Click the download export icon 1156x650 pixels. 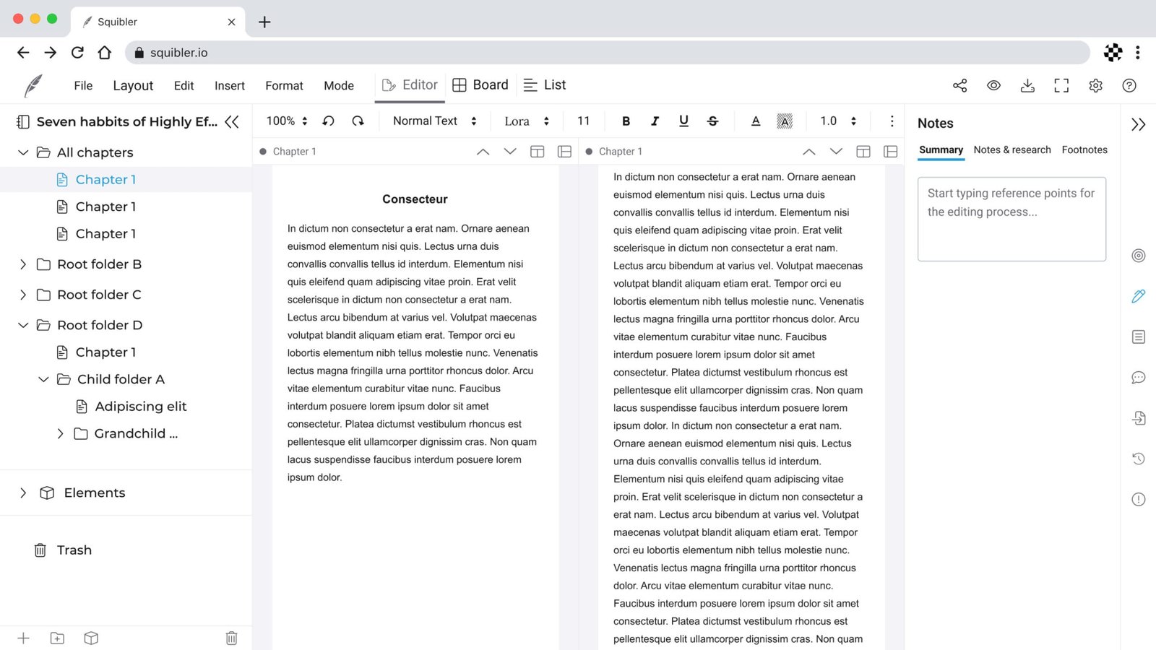click(1027, 85)
